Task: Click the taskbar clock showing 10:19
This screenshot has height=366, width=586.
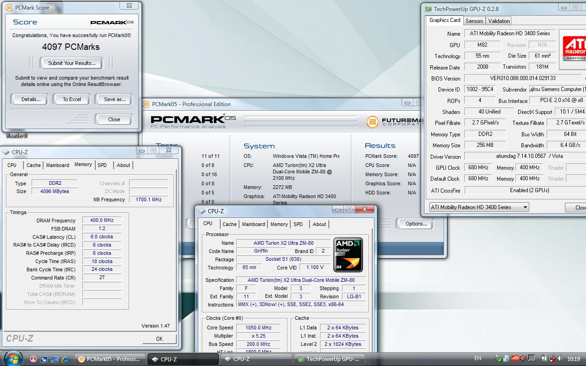Action: tap(573, 359)
